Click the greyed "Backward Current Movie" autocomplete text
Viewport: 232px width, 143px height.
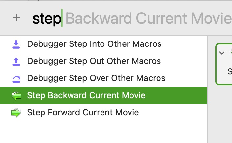click(x=149, y=18)
